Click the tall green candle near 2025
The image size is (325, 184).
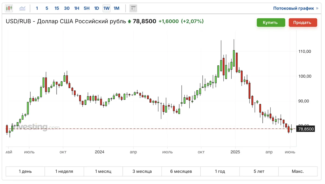pos(234,58)
